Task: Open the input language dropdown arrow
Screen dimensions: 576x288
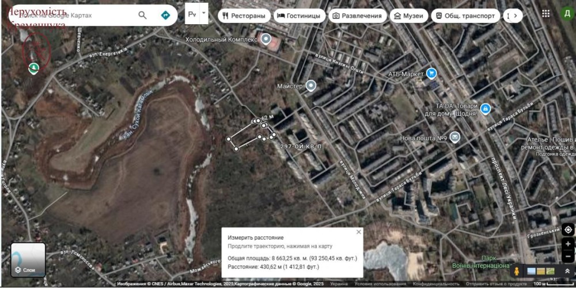Action: (x=203, y=13)
